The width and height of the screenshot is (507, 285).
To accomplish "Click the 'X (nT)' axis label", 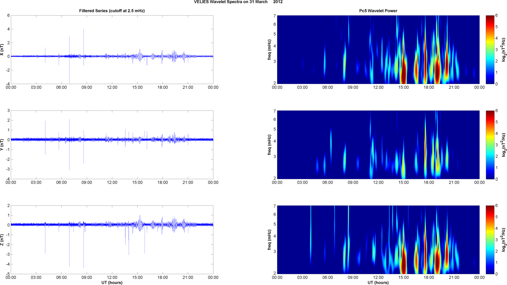I will [2, 50].
